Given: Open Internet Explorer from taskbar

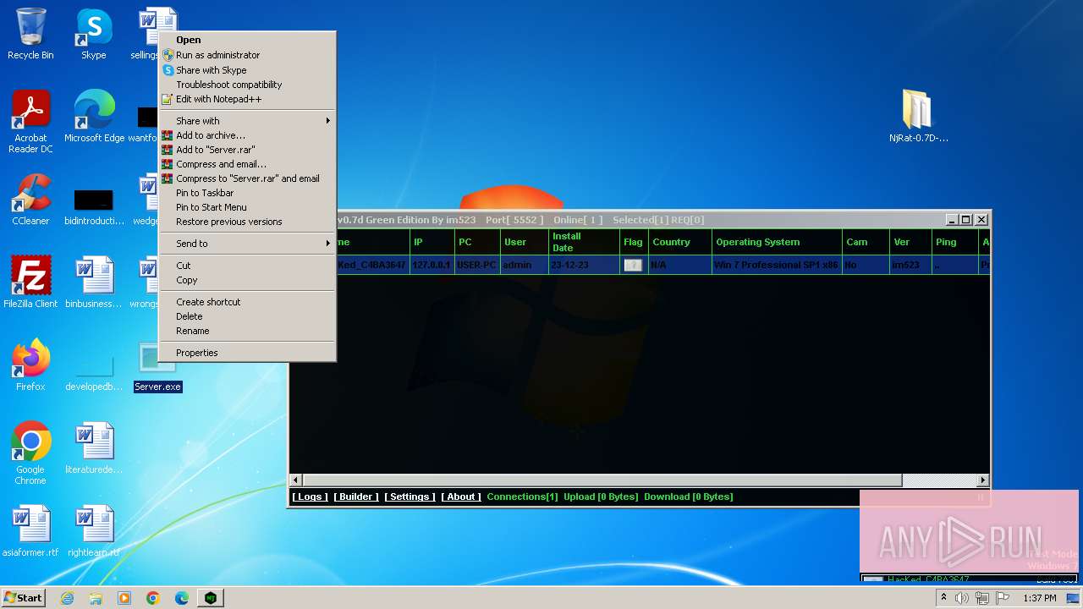Looking at the screenshot, I should (67, 598).
